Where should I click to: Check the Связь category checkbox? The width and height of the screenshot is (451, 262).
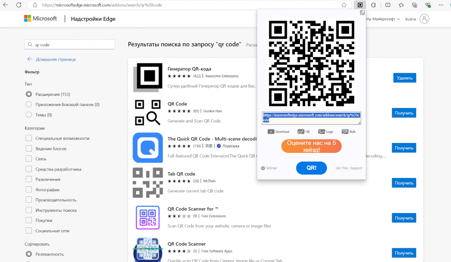tap(29, 159)
